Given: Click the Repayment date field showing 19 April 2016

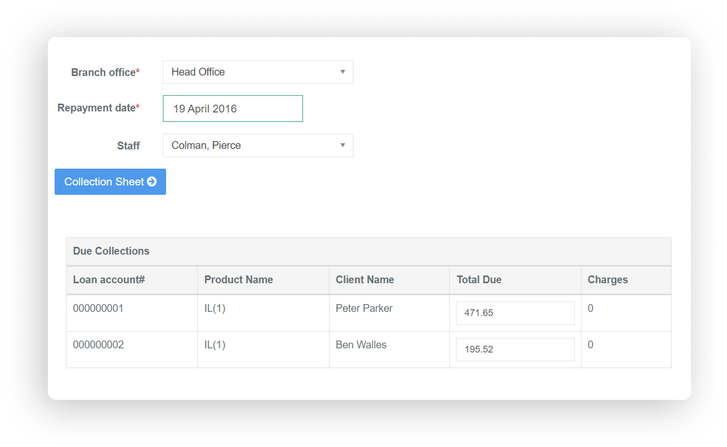Looking at the screenshot, I should pos(233,109).
